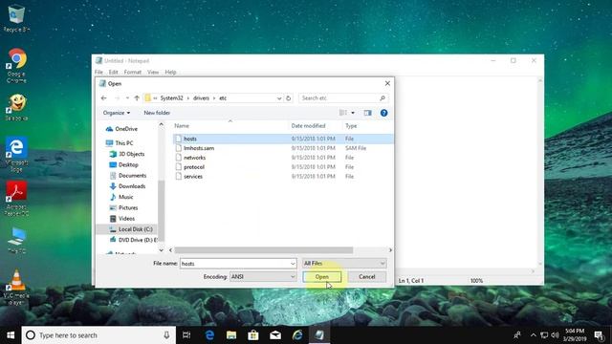The image size is (612, 344).
Task: Click the smiley face desktop shortcut
Action: tap(16, 107)
